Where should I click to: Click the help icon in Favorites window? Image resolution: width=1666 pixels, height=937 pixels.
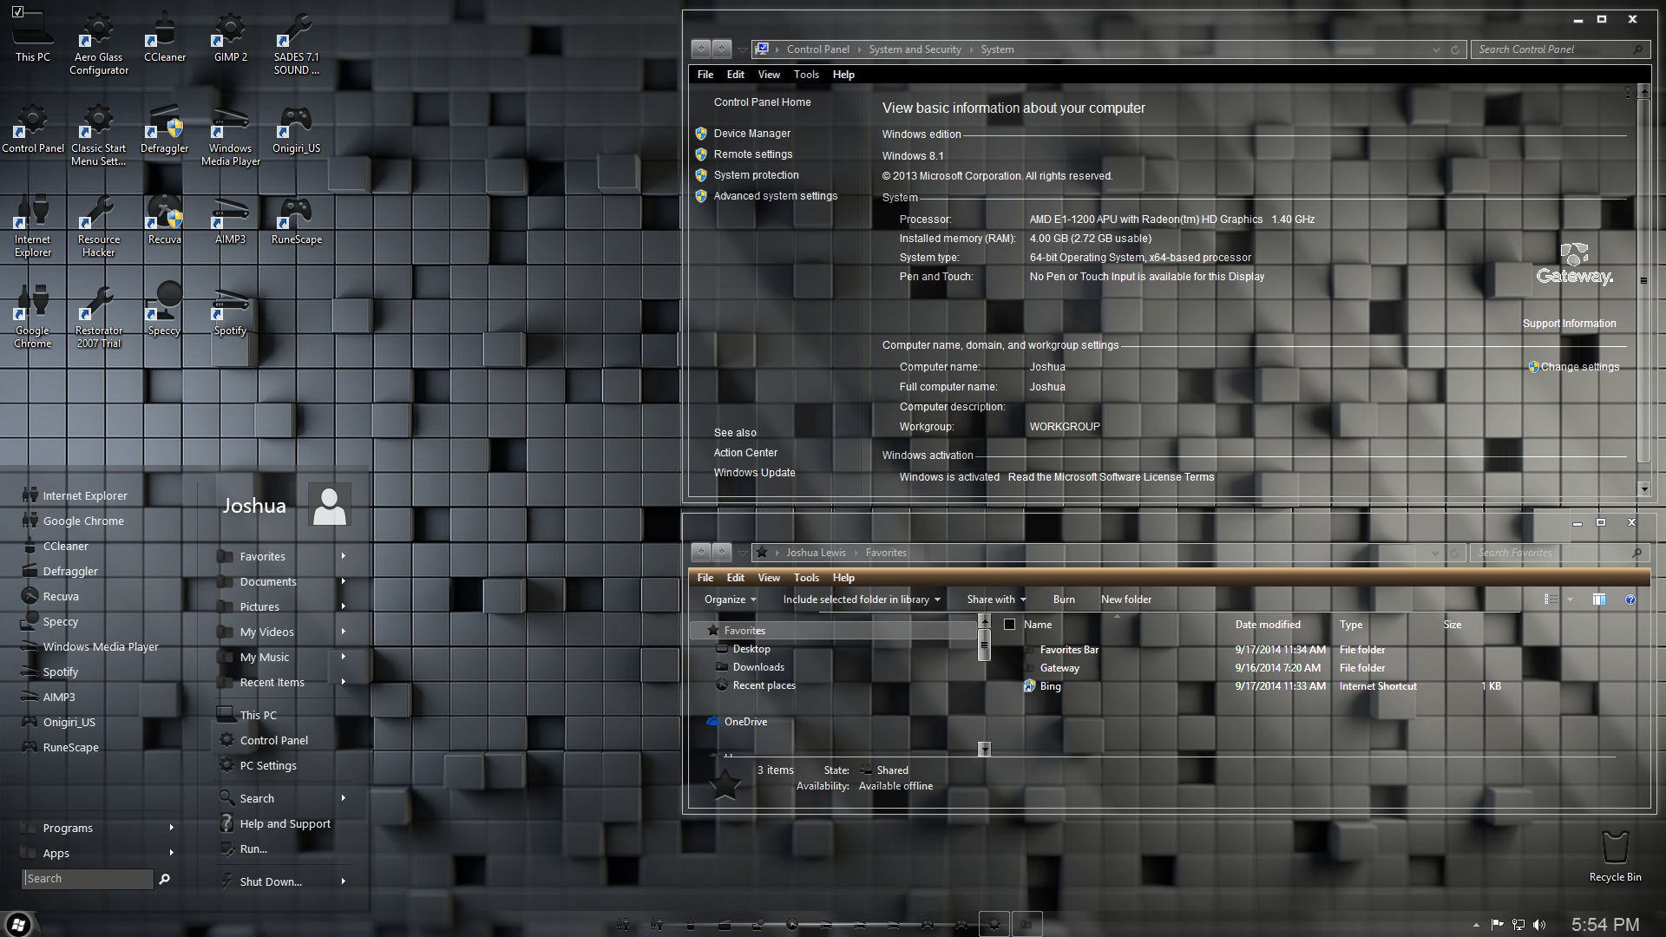[1630, 600]
